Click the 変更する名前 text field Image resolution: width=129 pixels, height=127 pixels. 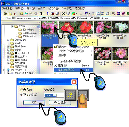[x=54, y=95]
